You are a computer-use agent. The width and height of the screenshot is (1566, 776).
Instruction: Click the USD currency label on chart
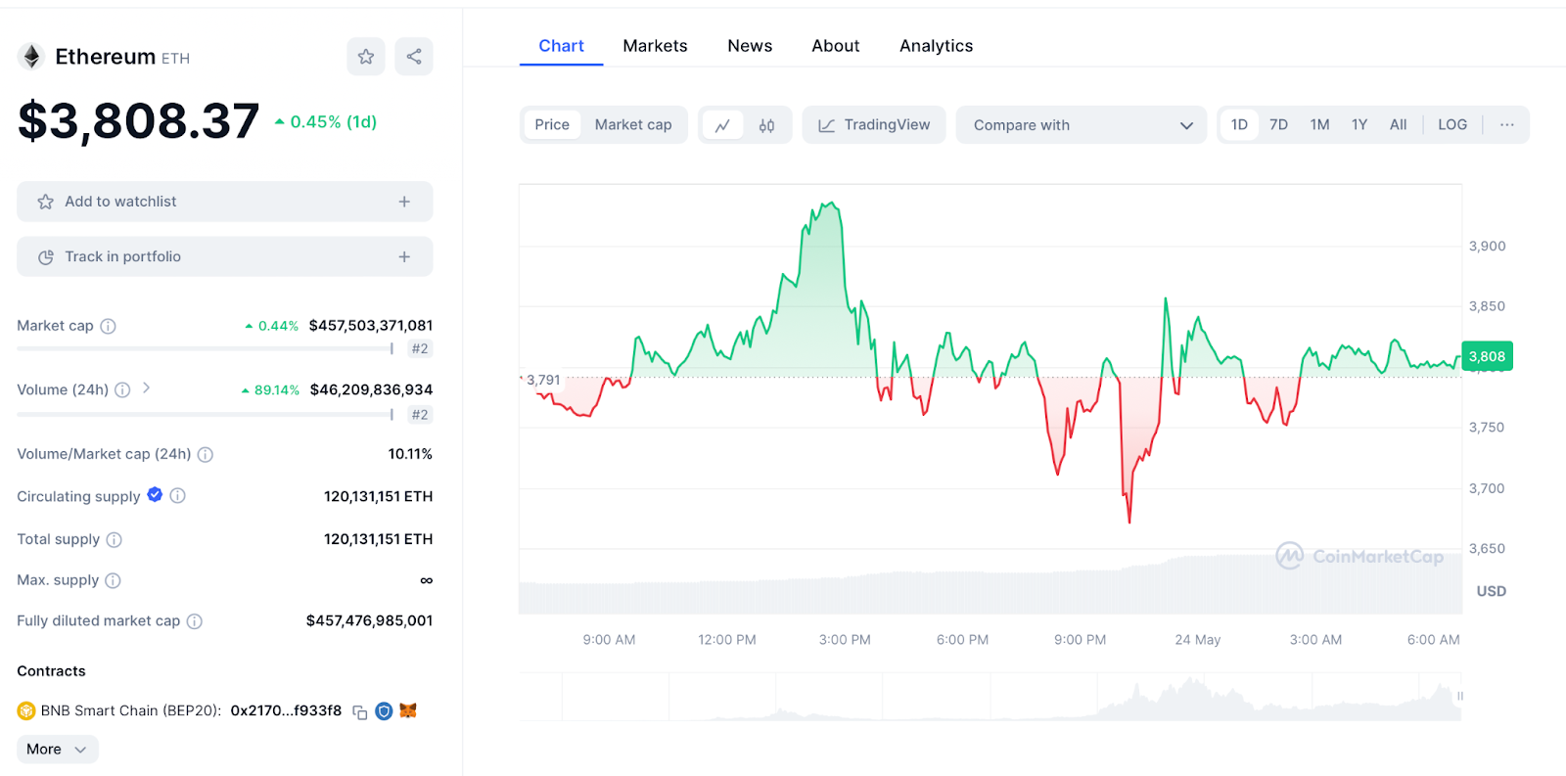point(1491,591)
